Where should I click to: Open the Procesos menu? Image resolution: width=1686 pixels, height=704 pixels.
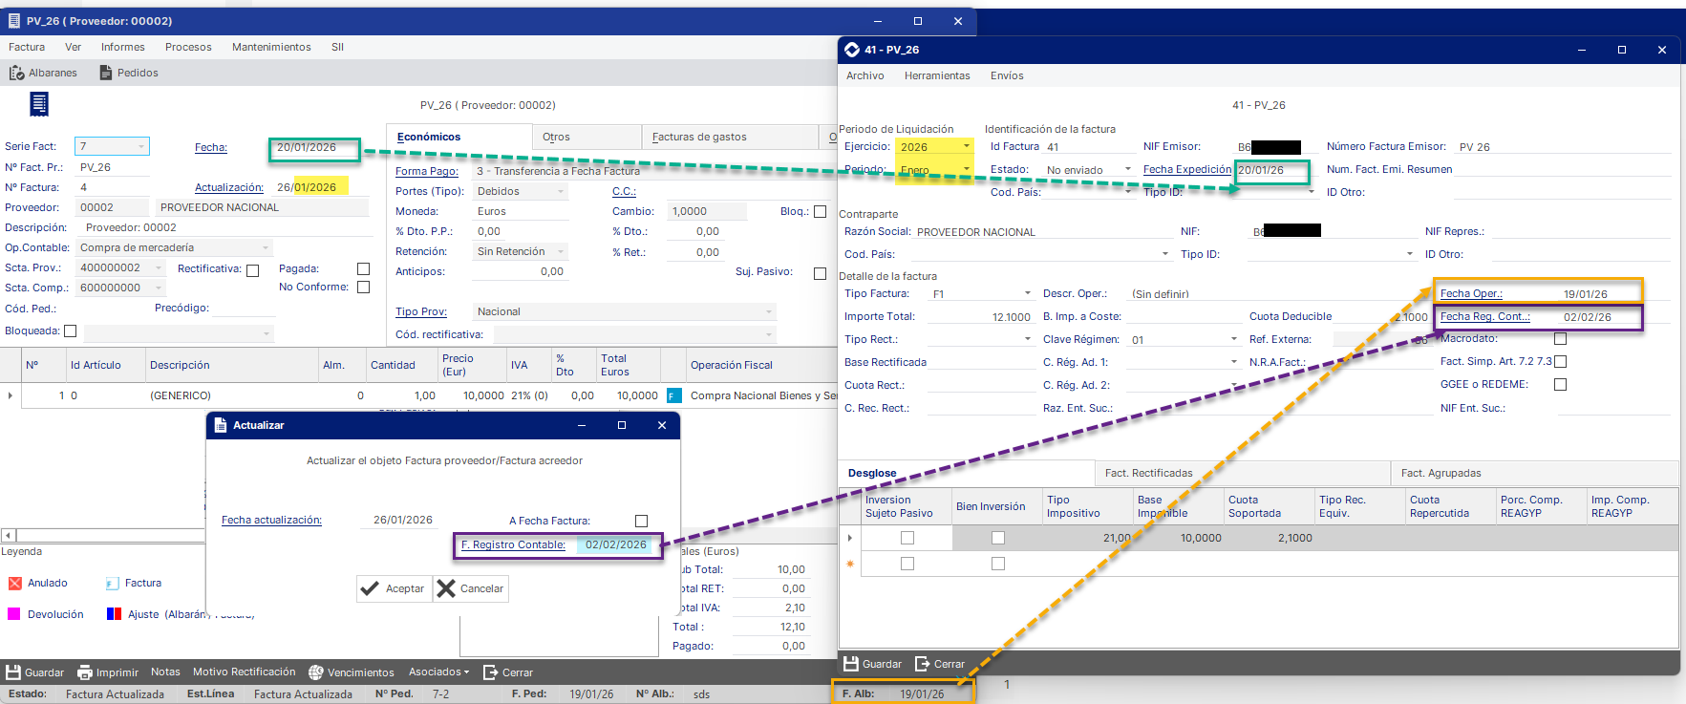click(188, 47)
